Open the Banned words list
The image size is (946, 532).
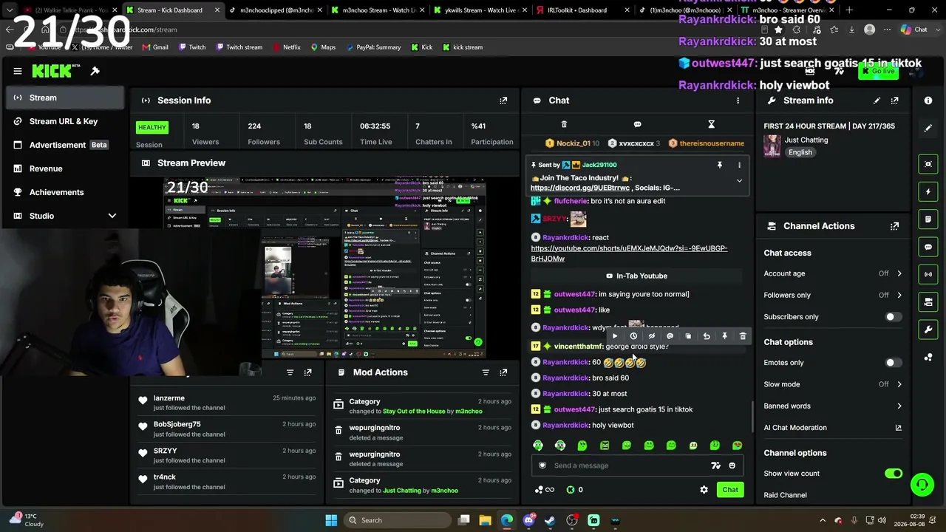click(833, 406)
